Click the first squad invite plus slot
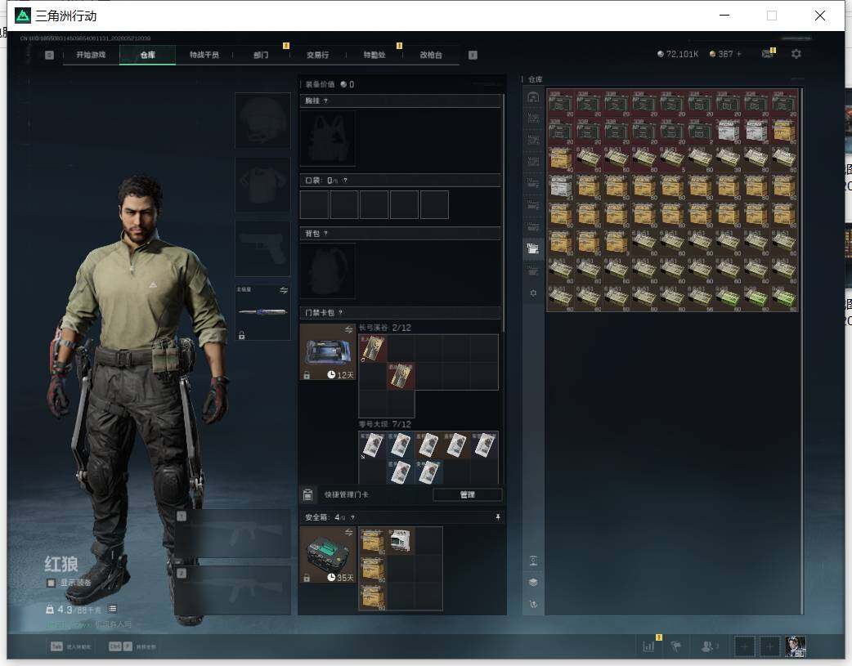Screen dimensions: 852x666 pyautogui.click(x=744, y=646)
